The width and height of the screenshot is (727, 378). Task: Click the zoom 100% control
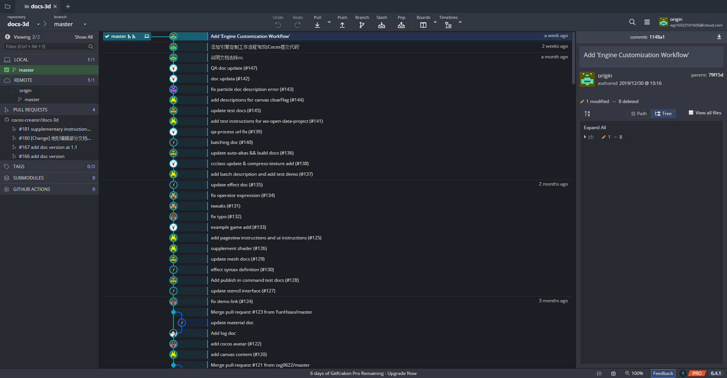(634, 373)
